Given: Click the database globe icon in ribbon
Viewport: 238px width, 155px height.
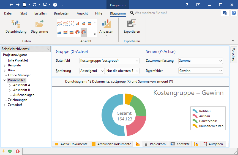Looking at the screenshot, I should (225, 13).
